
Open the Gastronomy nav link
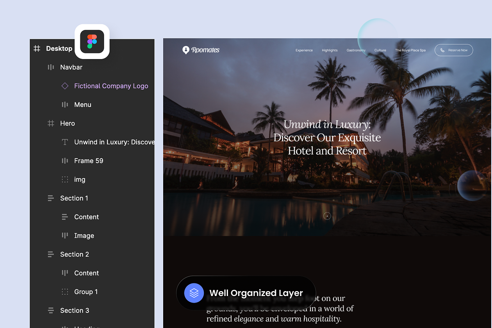[356, 50]
